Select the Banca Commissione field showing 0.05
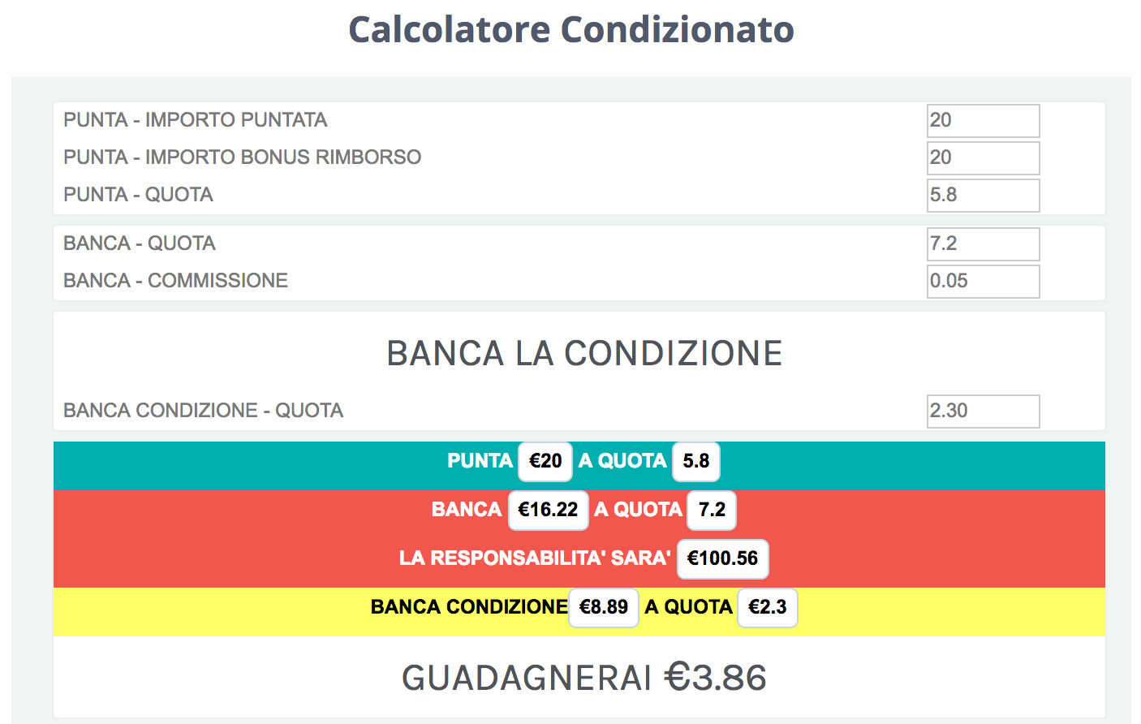Screen dimensions: 1141x724 pyautogui.click(x=983, y=282)
